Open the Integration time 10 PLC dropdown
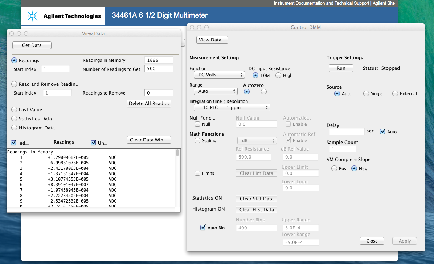This screenshot has height=264, width=434. click(x=232, y=108)
